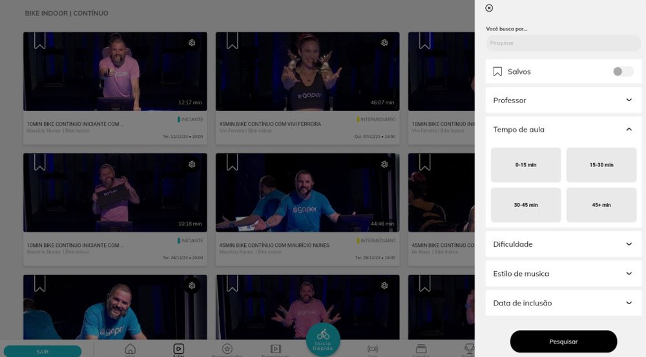Tap the Início Rápido bike button
Viewport: 646px width, 357px height.
tap(323, 338)
